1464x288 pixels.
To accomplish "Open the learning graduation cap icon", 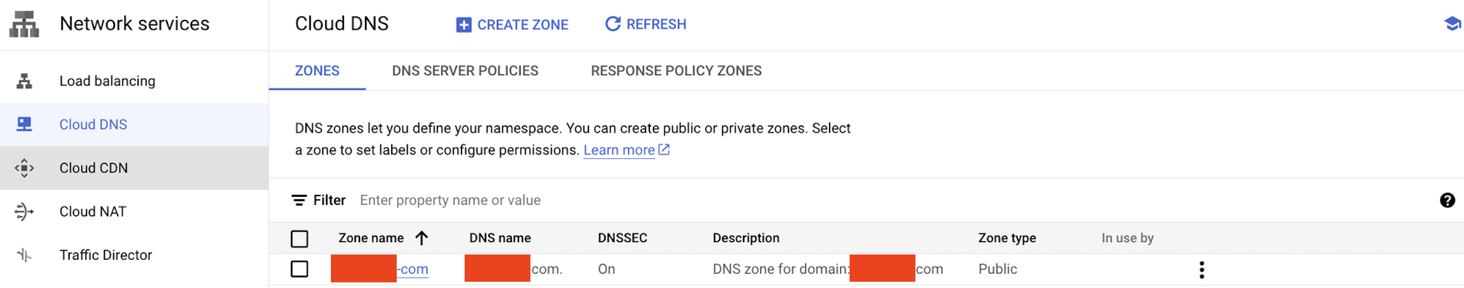I will click(x=1452, y=24).
